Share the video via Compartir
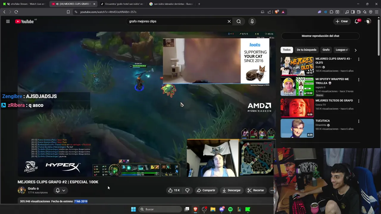 pos(206,190)
